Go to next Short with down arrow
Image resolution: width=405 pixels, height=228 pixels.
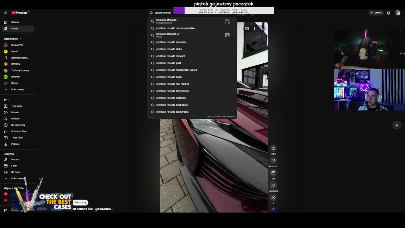click(397, 125)
